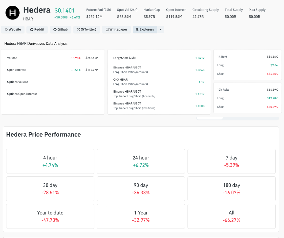Click the horizontal scrollbar below derivatives panel
284x238 pixels.
point(210,117)
